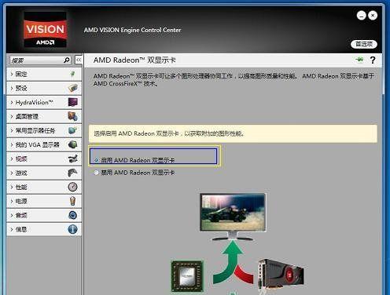Image resolution: width=390 pixels, height=295 pixels.
Task: Click the 预设 presets icon in sidebar
Action: coord(73,88)
